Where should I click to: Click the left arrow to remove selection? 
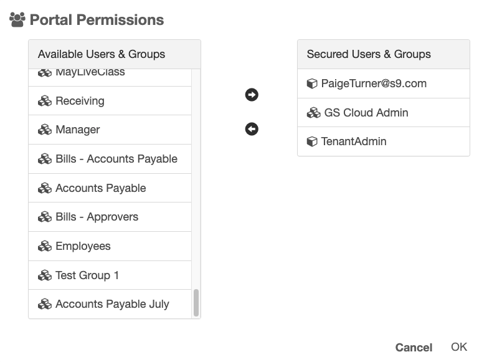point(252,129)
